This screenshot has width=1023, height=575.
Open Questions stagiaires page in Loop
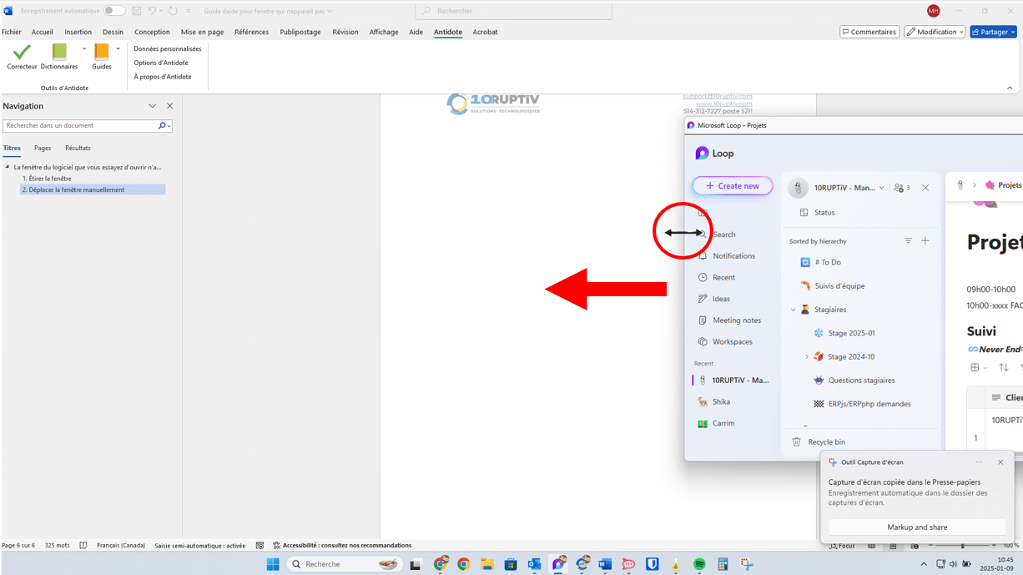click(861, 381)
